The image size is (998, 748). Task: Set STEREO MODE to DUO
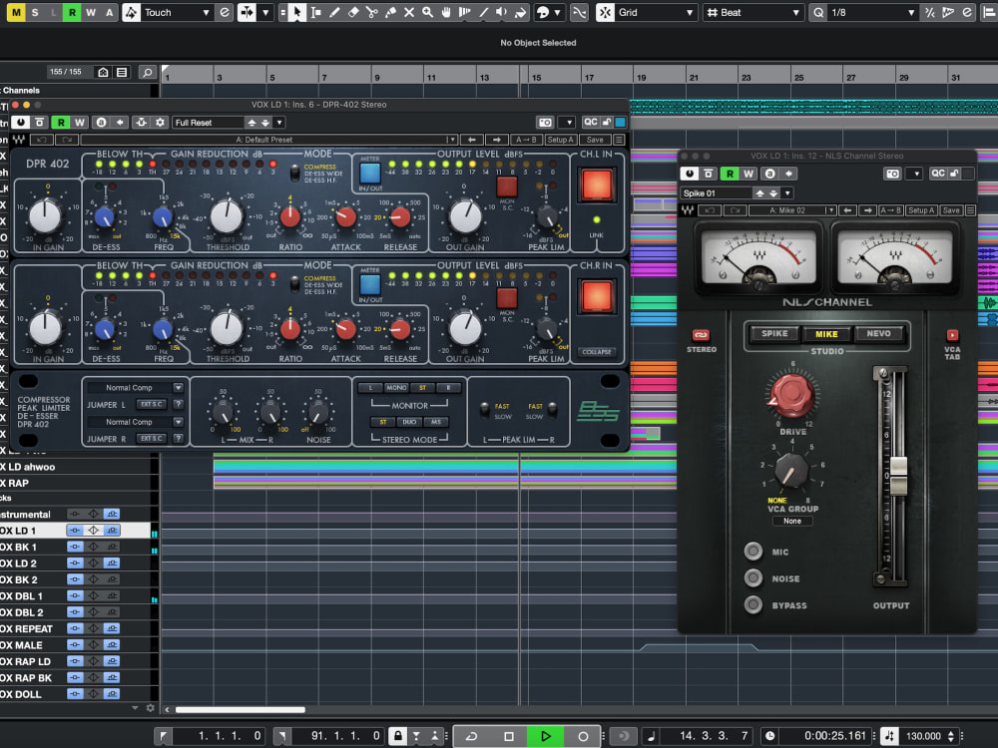[409, 422]
